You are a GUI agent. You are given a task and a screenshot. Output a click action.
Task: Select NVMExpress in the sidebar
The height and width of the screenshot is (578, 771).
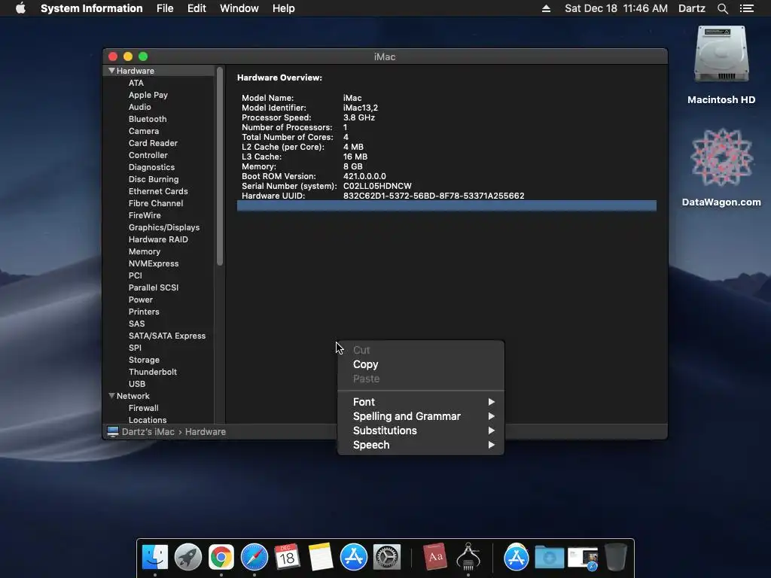(154, 263)
